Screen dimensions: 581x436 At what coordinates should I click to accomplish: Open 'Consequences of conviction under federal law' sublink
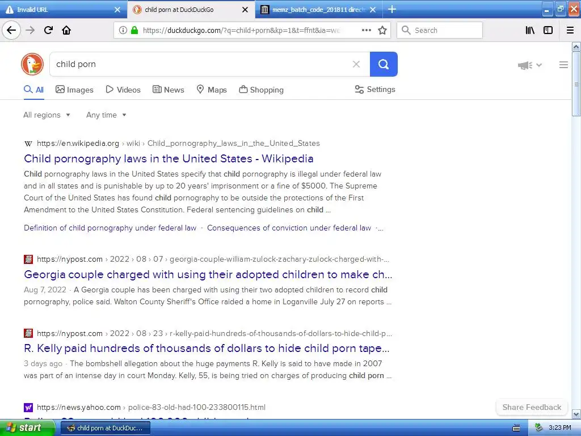coord(289,228)
